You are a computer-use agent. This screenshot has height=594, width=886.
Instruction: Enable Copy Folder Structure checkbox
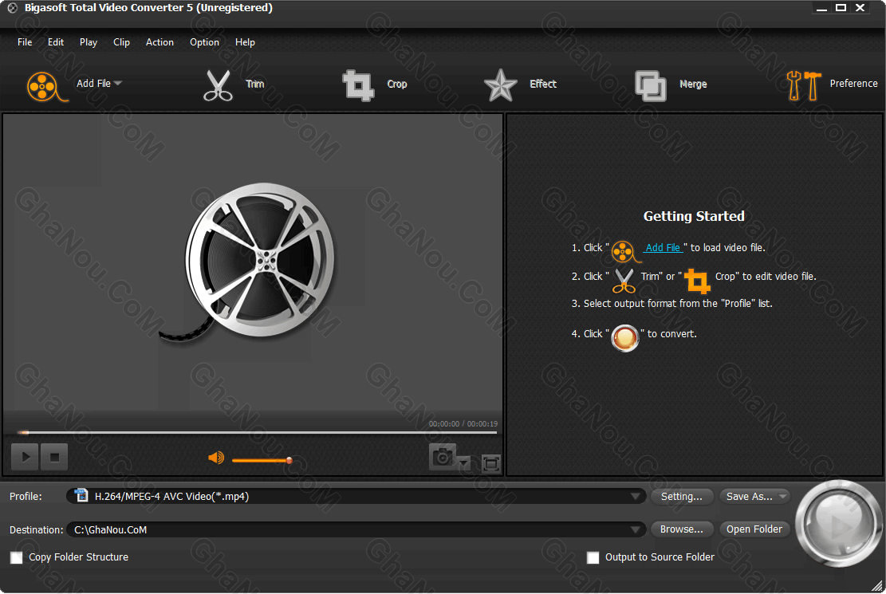click(x=17, y=557)
